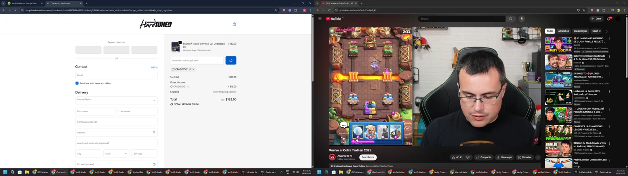628x176 pixels.
Task: Open a new tab in the checkout browser
Action: click(87, 3)
